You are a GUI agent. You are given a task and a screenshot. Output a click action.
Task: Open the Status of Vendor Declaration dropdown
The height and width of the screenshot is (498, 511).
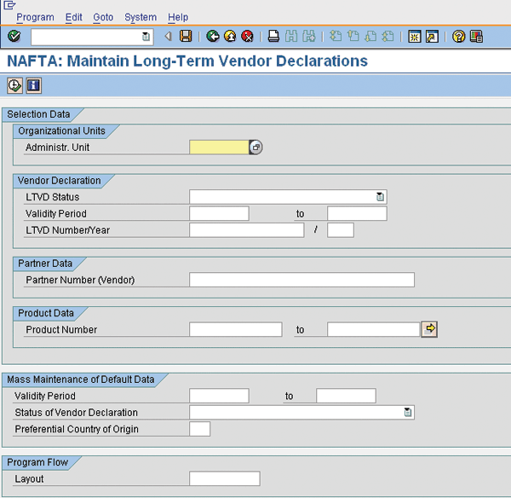pyautogui.click(x=408, y=412)
